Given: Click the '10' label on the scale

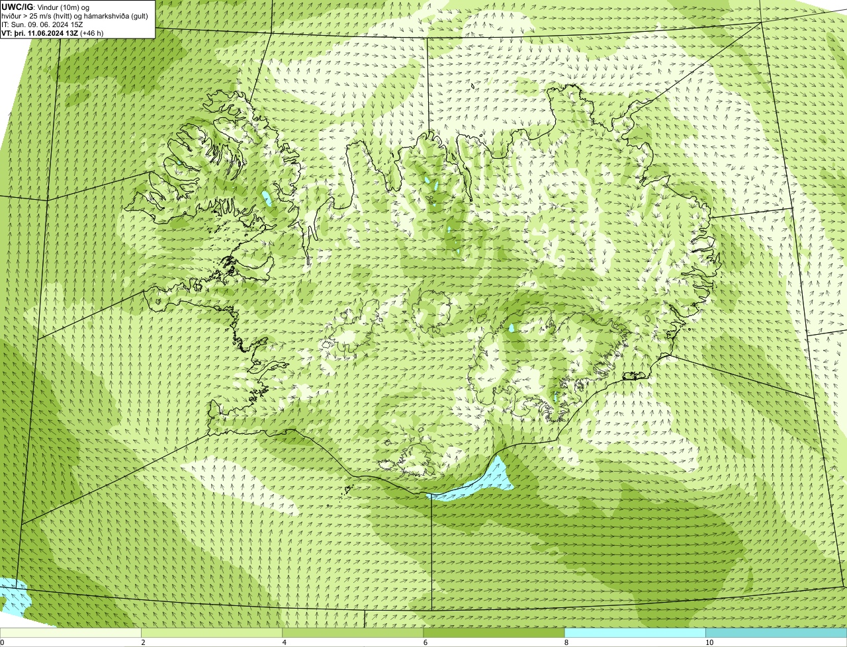Looking at the screenshot, I should tap(709, 642).
